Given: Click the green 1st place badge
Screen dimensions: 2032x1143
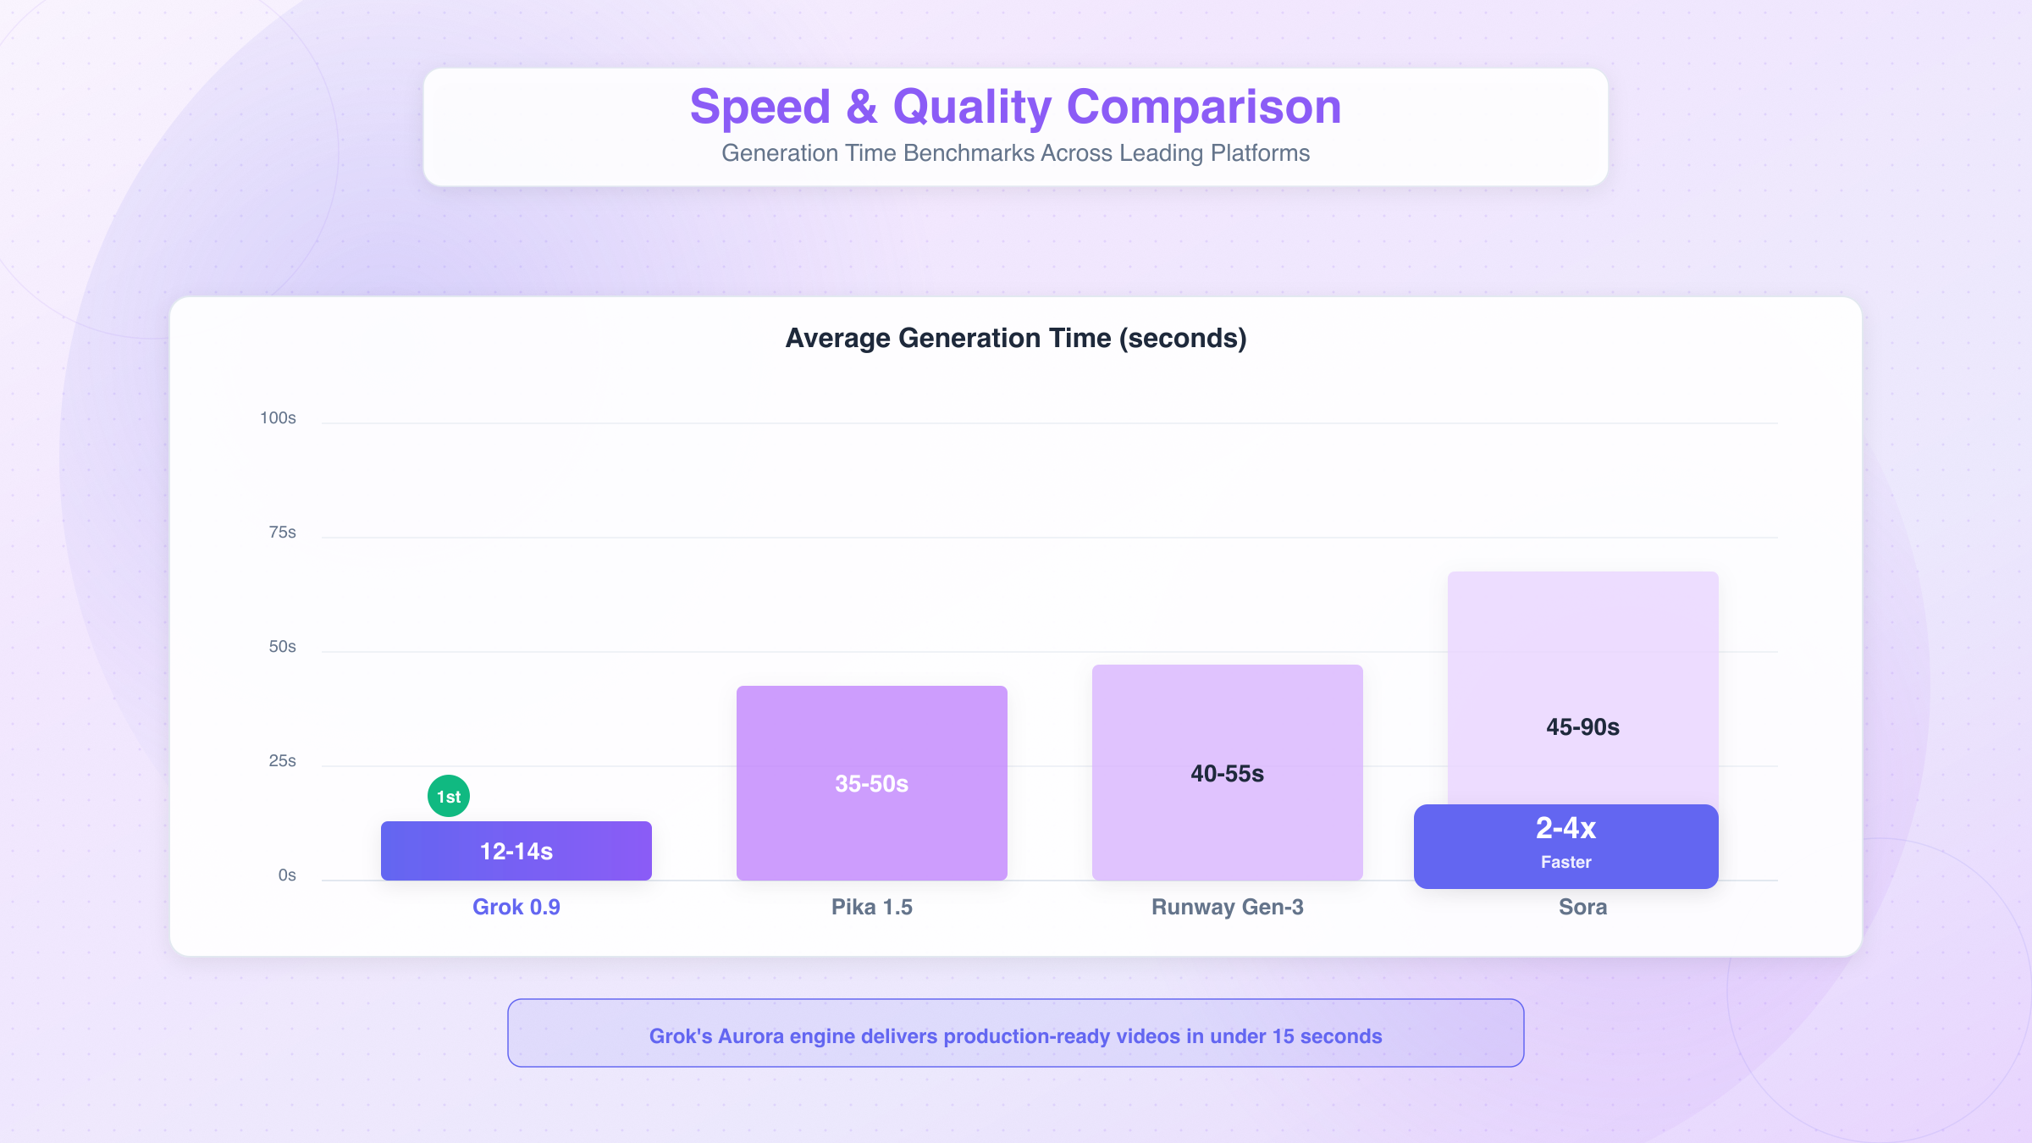Looking at the screenshot, I should click(449, 796).
